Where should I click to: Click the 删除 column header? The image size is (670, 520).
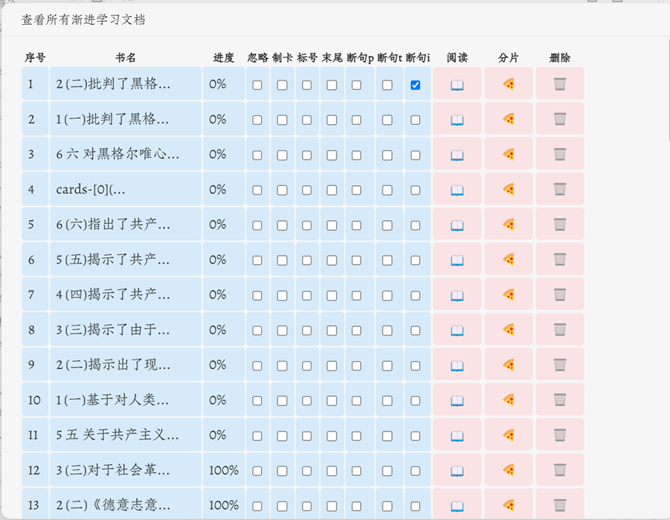(560, 57)
